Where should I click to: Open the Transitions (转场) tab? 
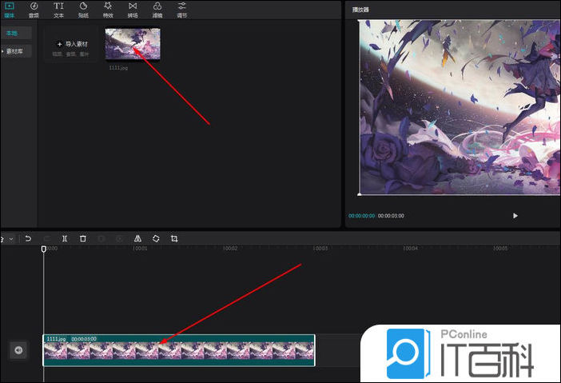[133, 10]
